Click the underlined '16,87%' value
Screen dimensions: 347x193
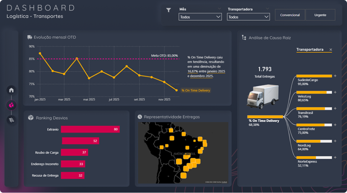click(x=193, y=71)
